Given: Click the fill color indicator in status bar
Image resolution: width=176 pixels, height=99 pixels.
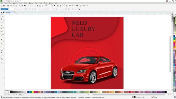Looking at the screenshot, I should pos(134,97).
